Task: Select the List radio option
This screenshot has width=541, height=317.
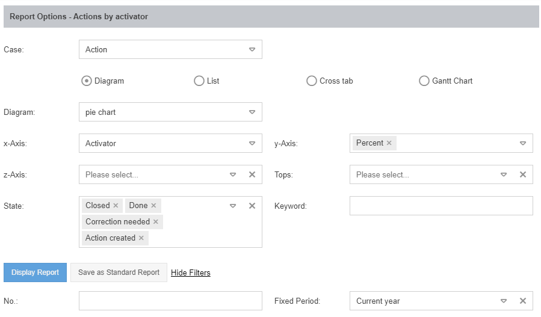Action: [199, 81]
